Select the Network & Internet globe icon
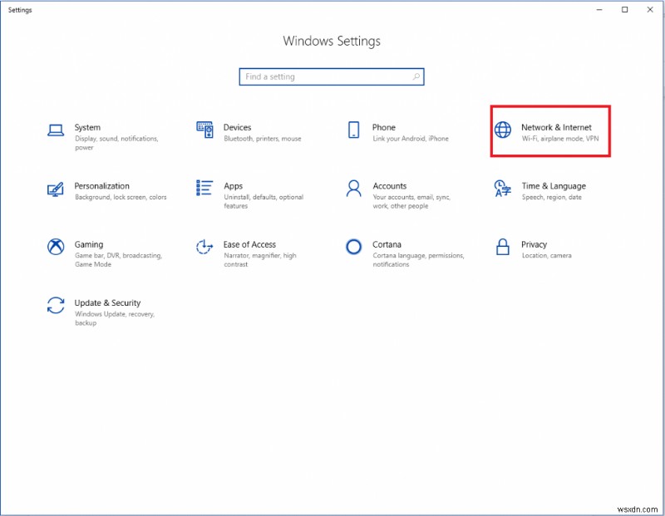Image resolution: width=665 pixels, height=516 pixels. point(502,130)
